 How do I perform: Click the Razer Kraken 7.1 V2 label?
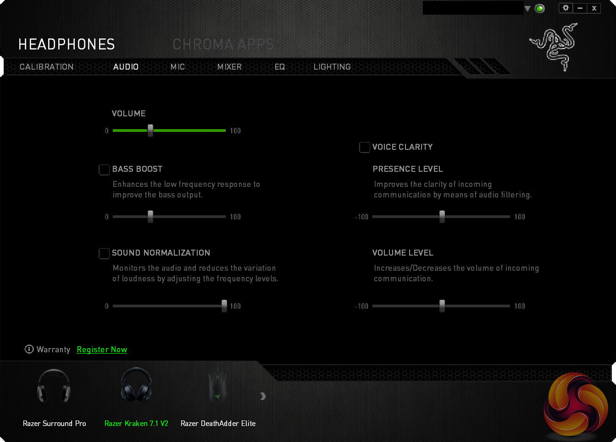pyautogui.click(x=136, y=423)
